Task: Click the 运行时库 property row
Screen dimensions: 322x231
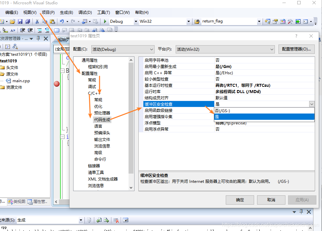Action: 229,91
